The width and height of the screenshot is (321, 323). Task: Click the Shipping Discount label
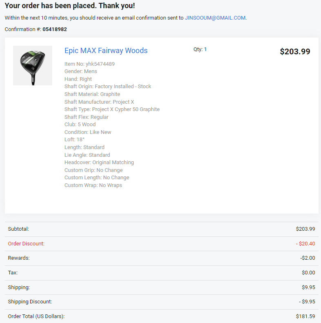pyautogui.click(x=30, y=302)
